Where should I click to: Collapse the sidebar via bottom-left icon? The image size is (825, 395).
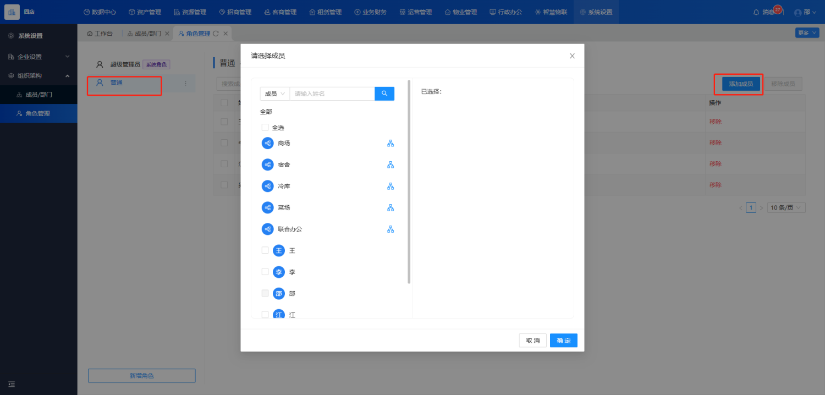pos(12,384)
